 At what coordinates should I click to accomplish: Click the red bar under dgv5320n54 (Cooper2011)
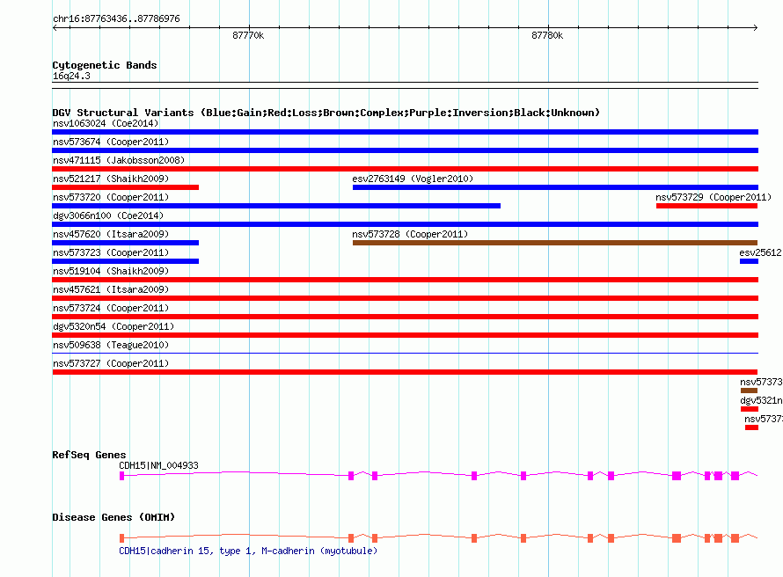tap(405, 335)
